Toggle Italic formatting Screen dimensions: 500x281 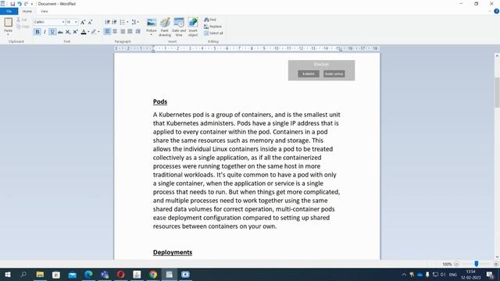coord(45,32)
